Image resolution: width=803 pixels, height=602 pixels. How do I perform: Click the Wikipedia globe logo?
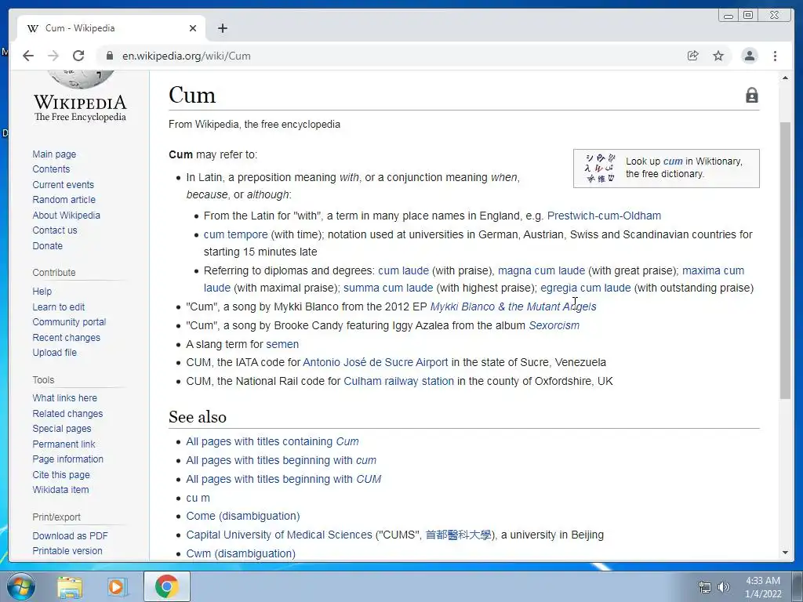point(81,79)
